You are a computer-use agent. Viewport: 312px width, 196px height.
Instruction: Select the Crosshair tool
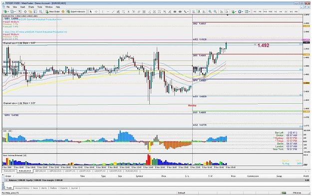click(x=96, y=11)
